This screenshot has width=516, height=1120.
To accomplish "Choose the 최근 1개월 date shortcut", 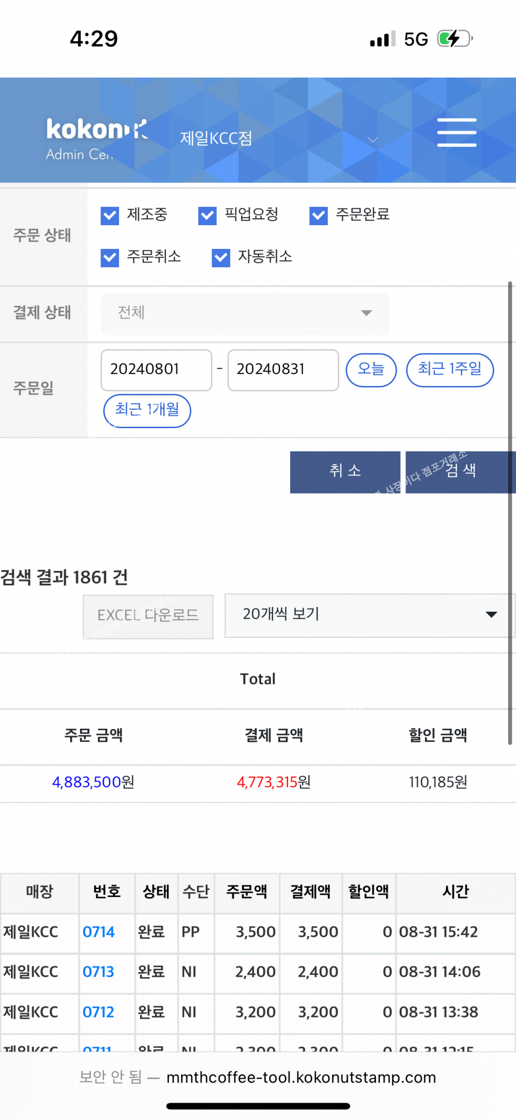I will [x=147, y=410].
